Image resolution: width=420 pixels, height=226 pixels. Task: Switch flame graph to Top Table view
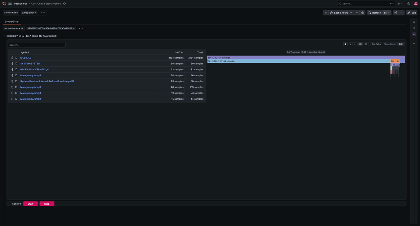coord(376,44)
